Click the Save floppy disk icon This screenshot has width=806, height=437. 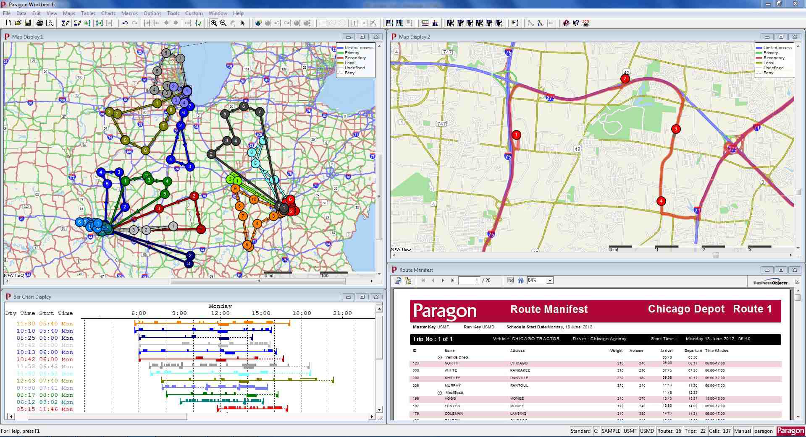(28, 23)
